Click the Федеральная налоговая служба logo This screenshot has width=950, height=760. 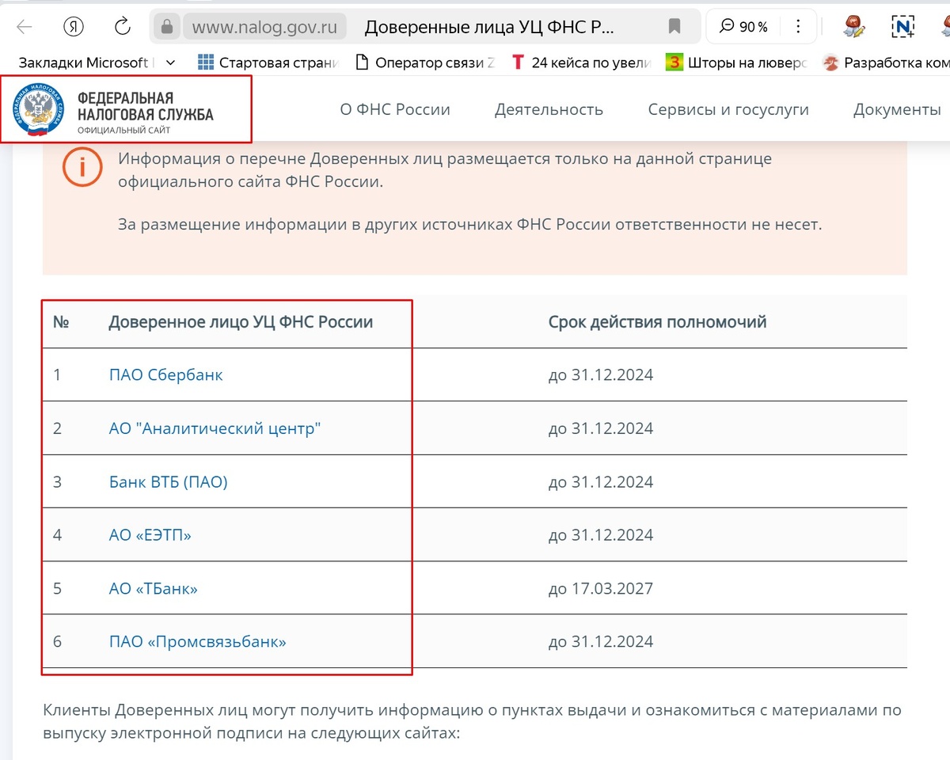click(x=114, y=109)
